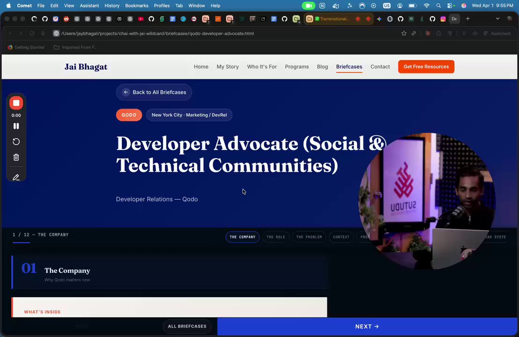Viewport: 519px width, 337px height.
Task: Copy the page link via chain icon
Action: 414,33
